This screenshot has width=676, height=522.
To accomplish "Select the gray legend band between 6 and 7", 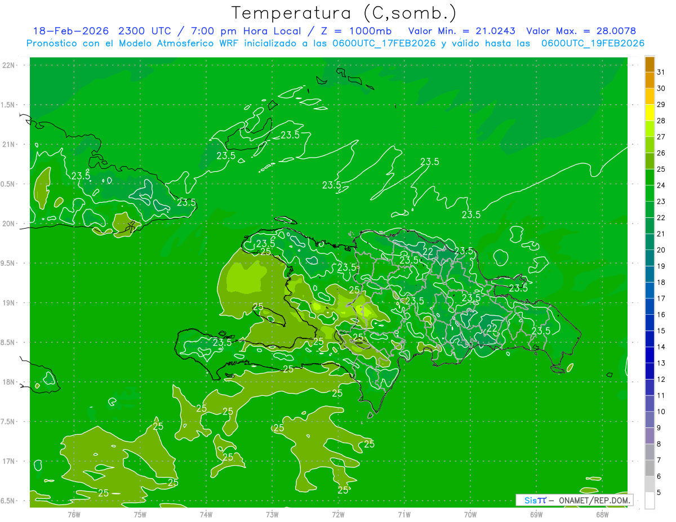I will tap(650, 469).
